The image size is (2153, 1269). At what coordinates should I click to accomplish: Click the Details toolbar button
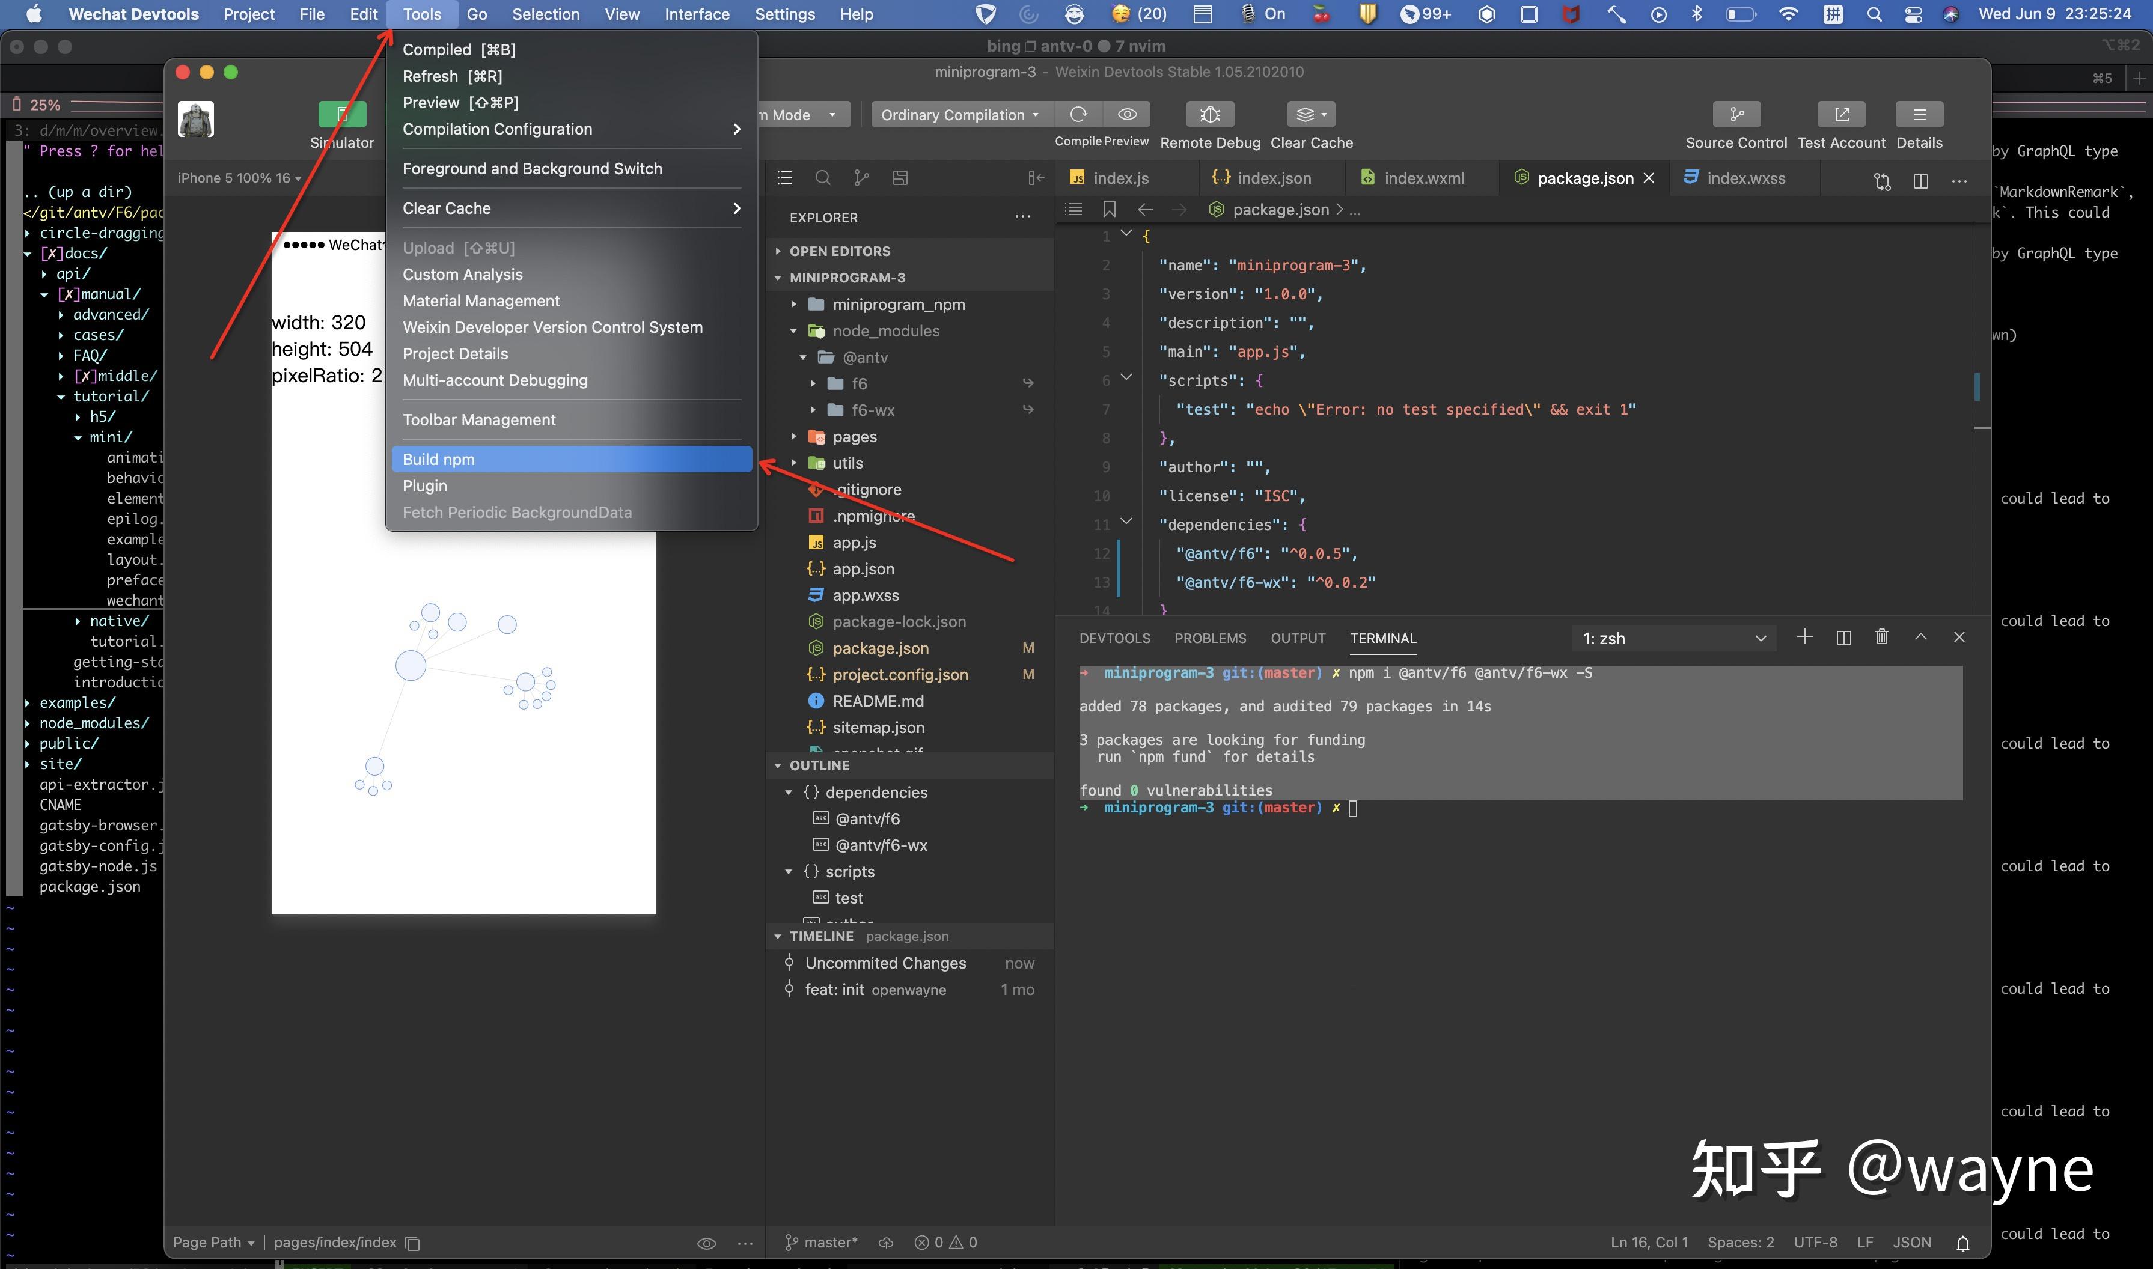[x=1919, y=115]
